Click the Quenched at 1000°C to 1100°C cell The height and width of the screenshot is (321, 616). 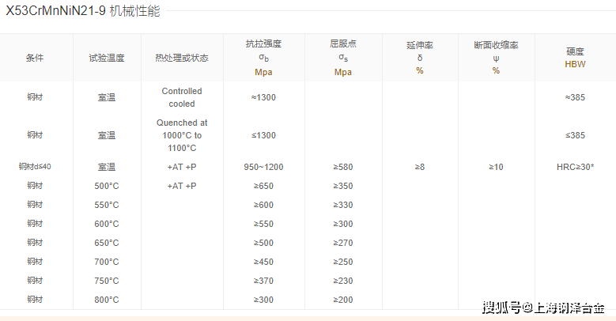click(182, 135)
